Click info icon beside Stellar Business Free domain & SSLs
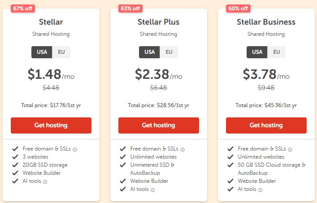Image resolution: width=317 pixels, height=203 pixels. pos(290,149)
